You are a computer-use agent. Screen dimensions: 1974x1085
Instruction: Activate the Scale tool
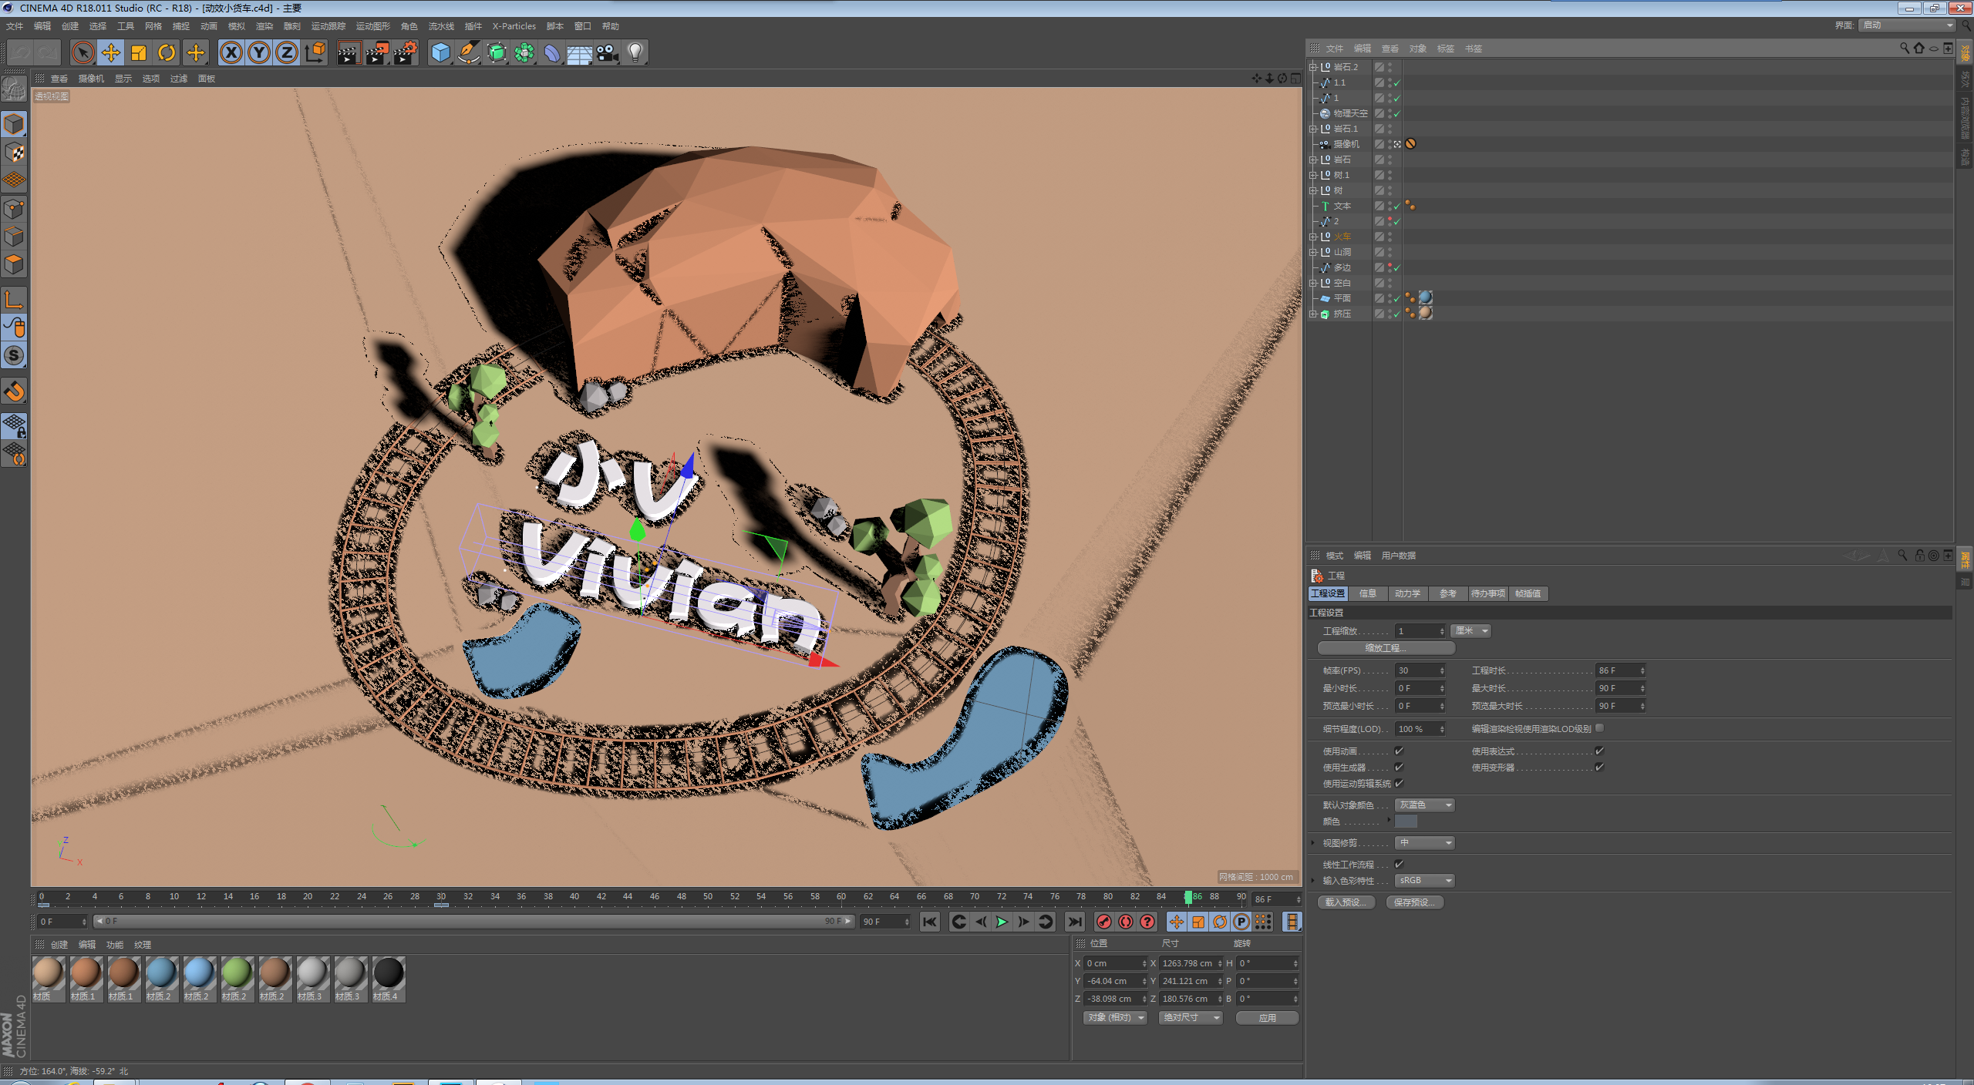(139, 52)
